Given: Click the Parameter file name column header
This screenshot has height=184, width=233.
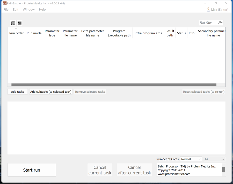Looking at the screenshot, I should pyautogui.click(x=70, y=33).
